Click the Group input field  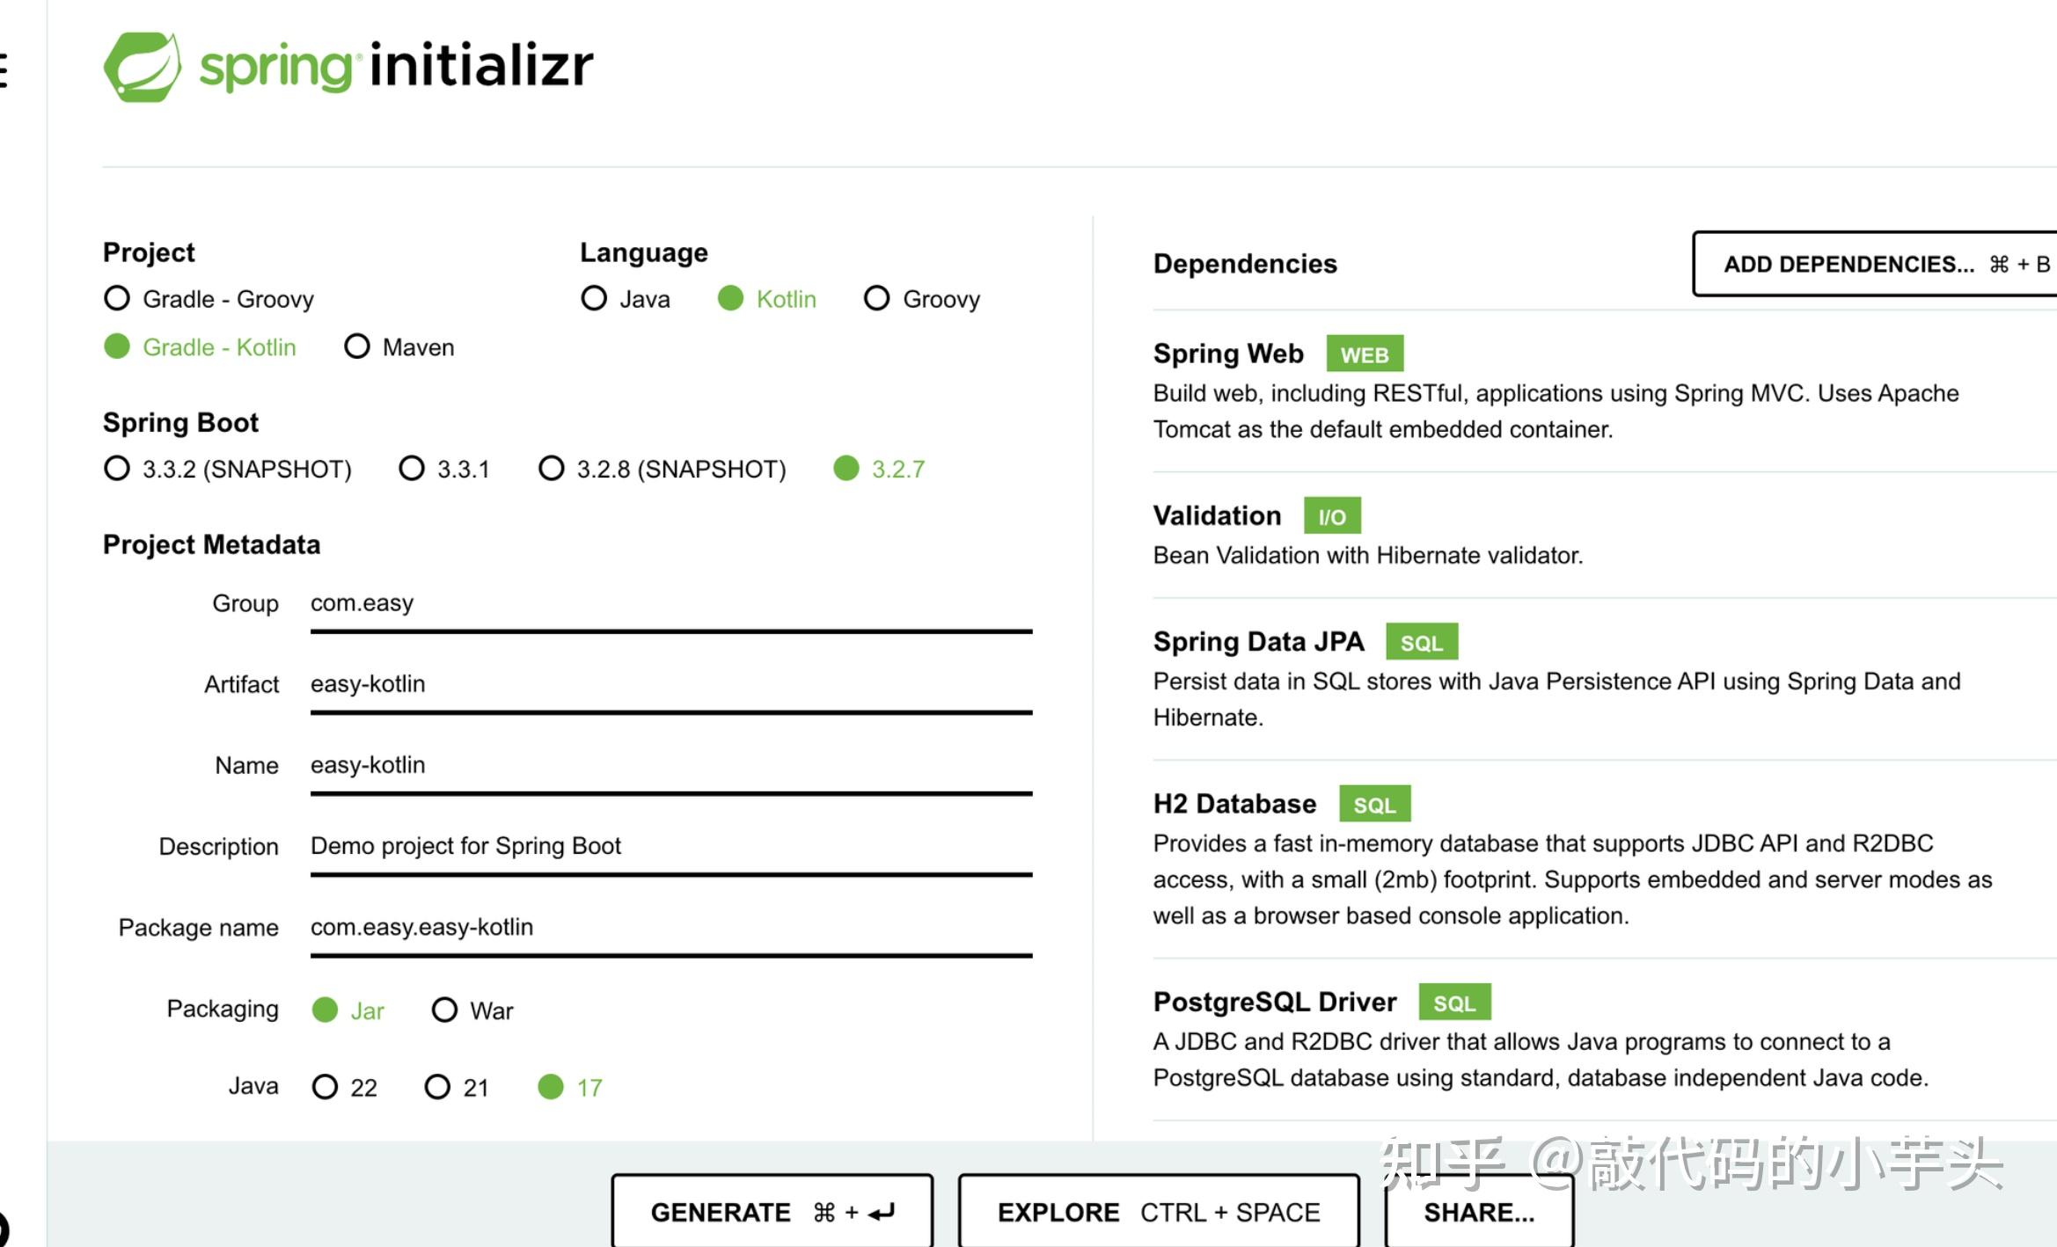[x=670, y=604]
